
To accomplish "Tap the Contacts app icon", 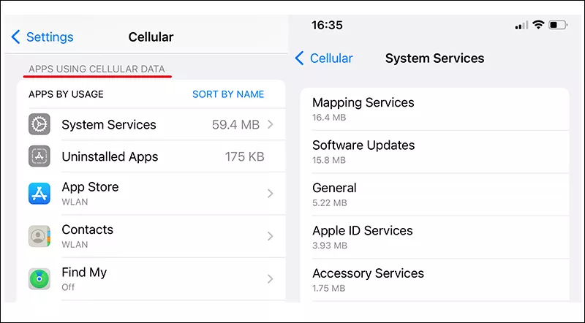I will pos(39,236).
